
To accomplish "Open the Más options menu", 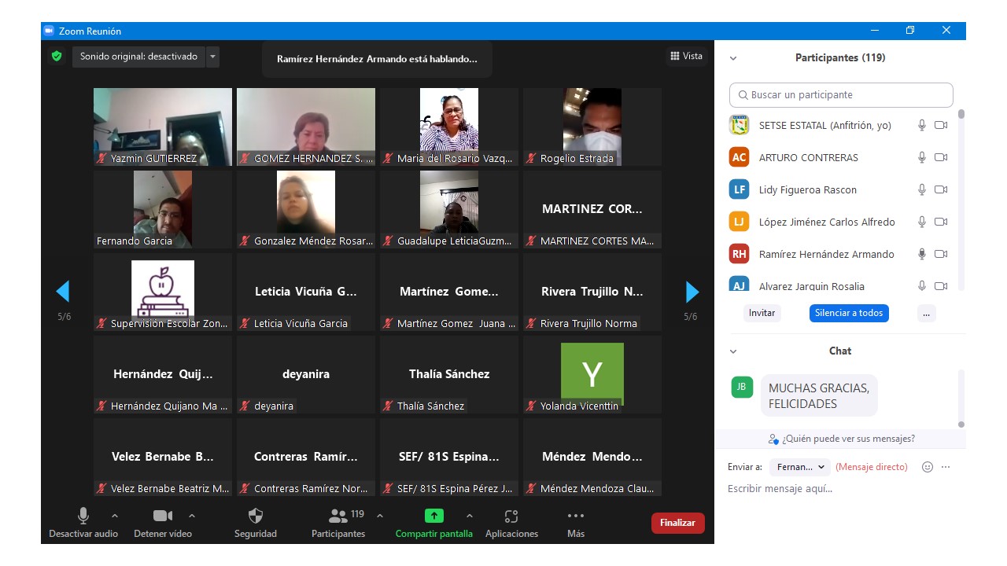I will click(576, 523).
